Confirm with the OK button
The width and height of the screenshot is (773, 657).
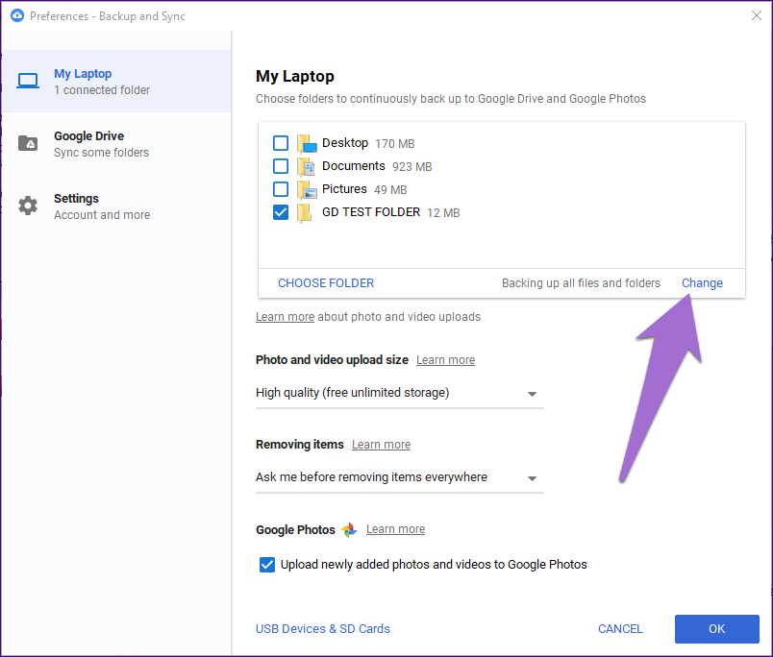pos(717,629)
